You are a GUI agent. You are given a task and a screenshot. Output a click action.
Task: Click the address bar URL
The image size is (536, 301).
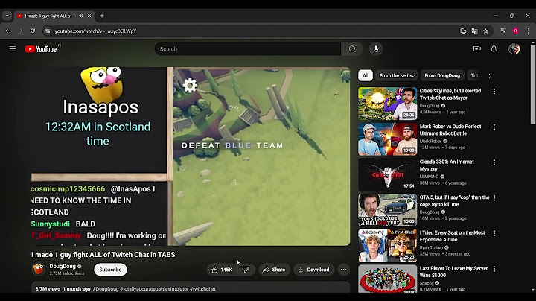tap(95, 31)
